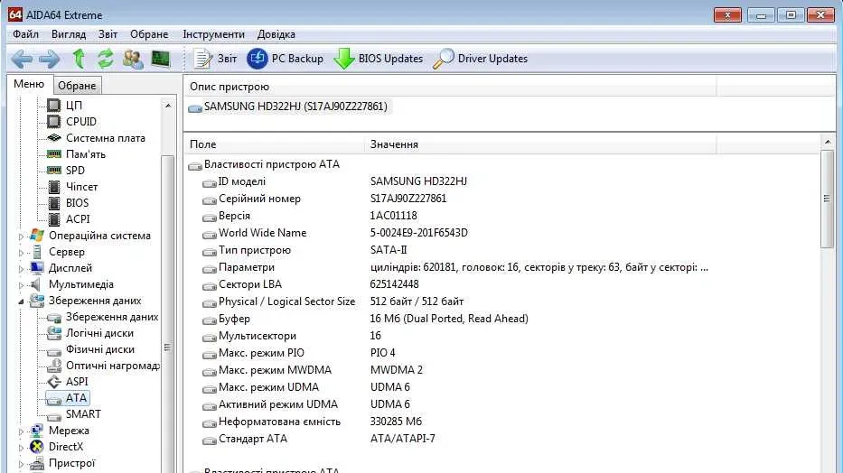843x473 pixels.
Task: Click the Значення column header
Action: [x=394, y=144]
